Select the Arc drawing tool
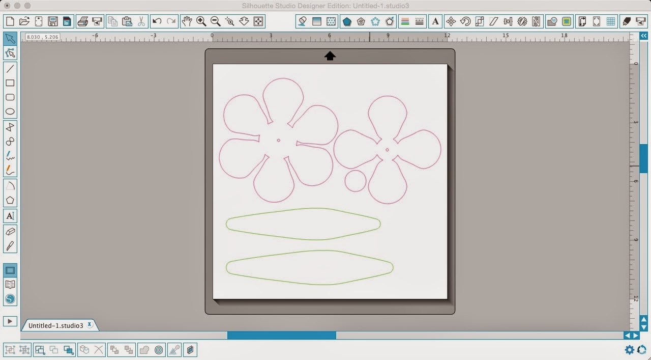Screen dimensions: 651x360 pos(10,186)
